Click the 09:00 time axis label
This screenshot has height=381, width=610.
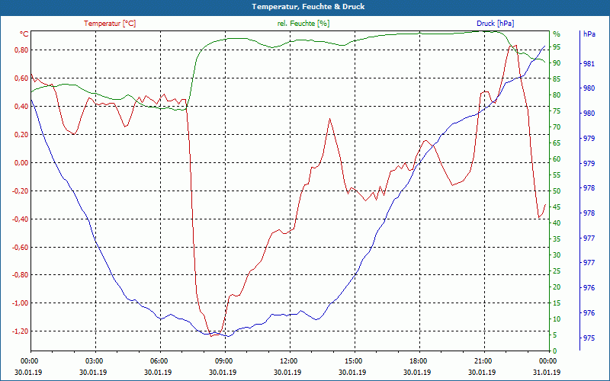tap(223, 360)
